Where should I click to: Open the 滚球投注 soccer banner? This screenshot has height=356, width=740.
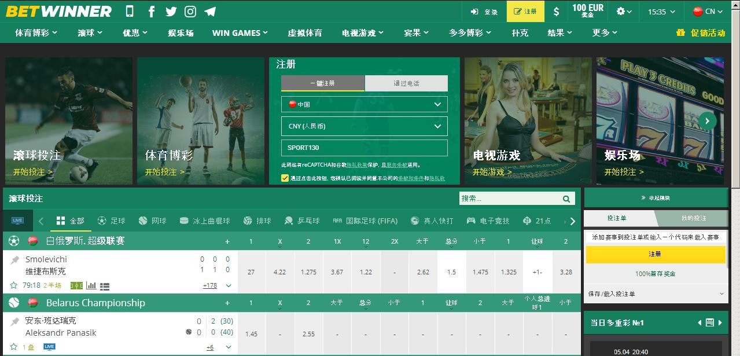(69, 120)
